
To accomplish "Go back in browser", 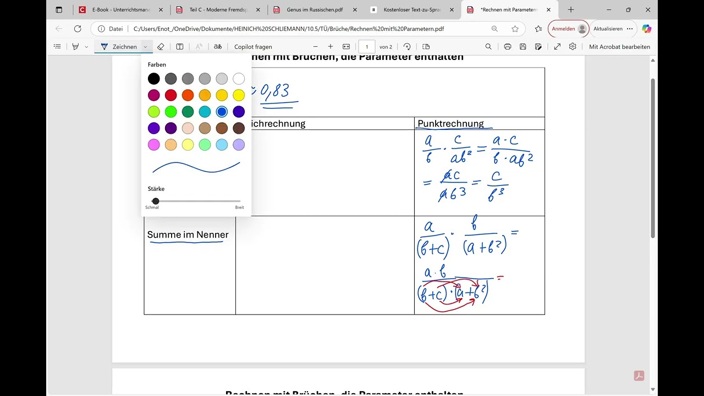I will point(59,29).
